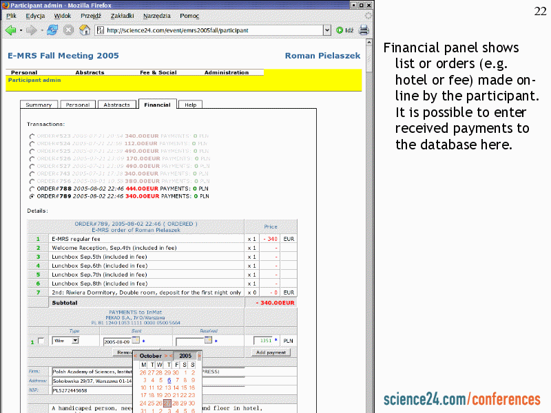Click the Stop loading icon
The image size is (551, 413).
pos(68,30)
